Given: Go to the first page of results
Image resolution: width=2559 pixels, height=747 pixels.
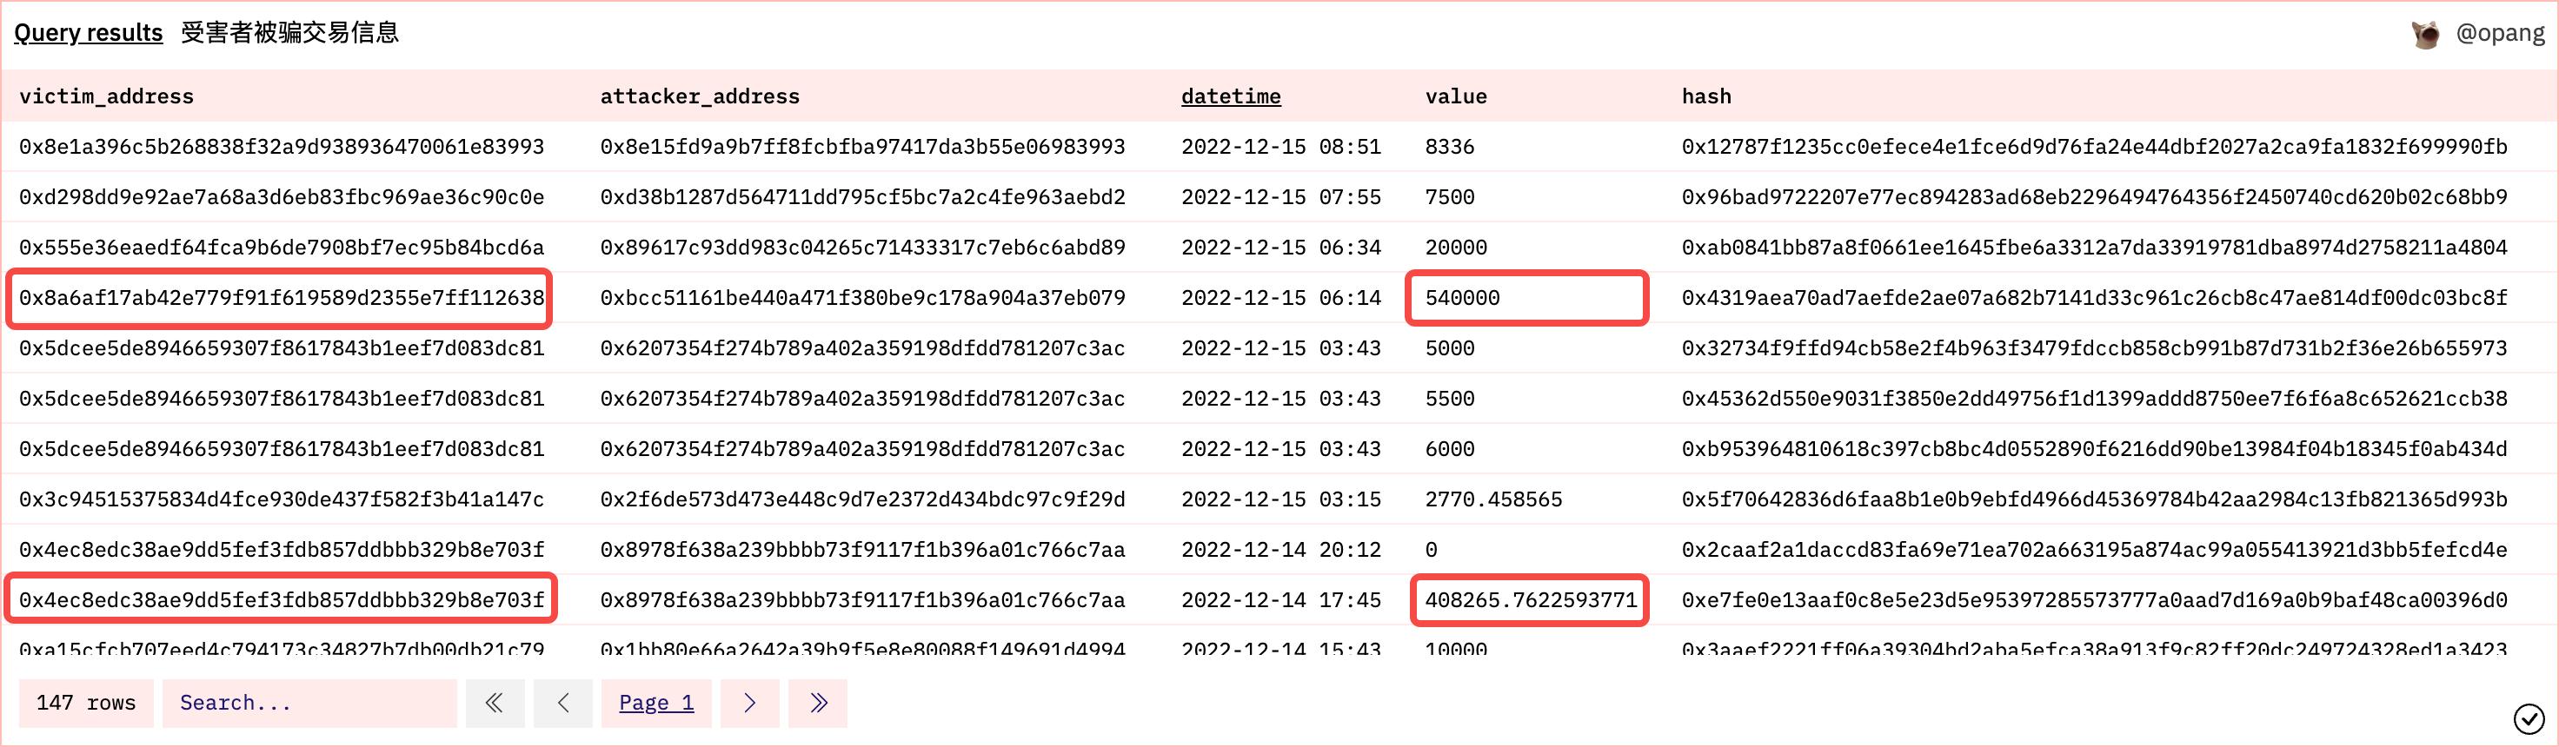Looking at the screenshot, I should tap(494, 704).
